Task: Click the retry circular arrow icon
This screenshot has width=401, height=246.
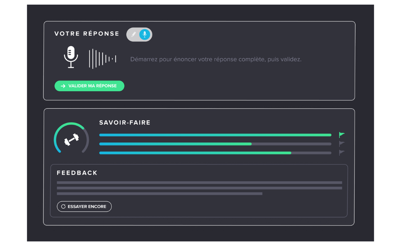Action: click(x=63, y=207)
